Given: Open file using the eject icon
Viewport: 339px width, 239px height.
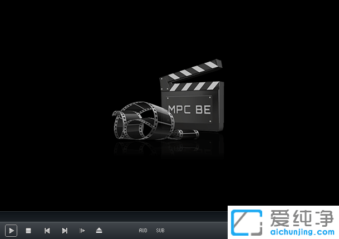Looking at the screenshot, I should pyautogui.click(x=99, y=230).
